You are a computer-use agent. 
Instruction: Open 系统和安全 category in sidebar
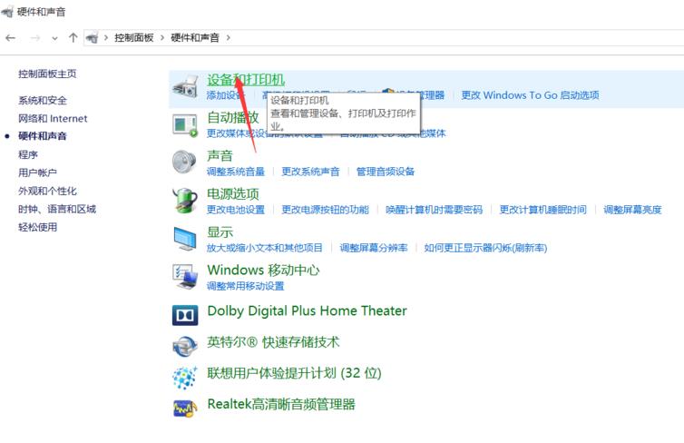43,101
